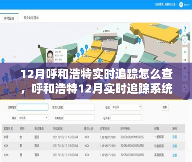Open the 性别 dropdown
This screenshot has width=192, height=162.
126,107
